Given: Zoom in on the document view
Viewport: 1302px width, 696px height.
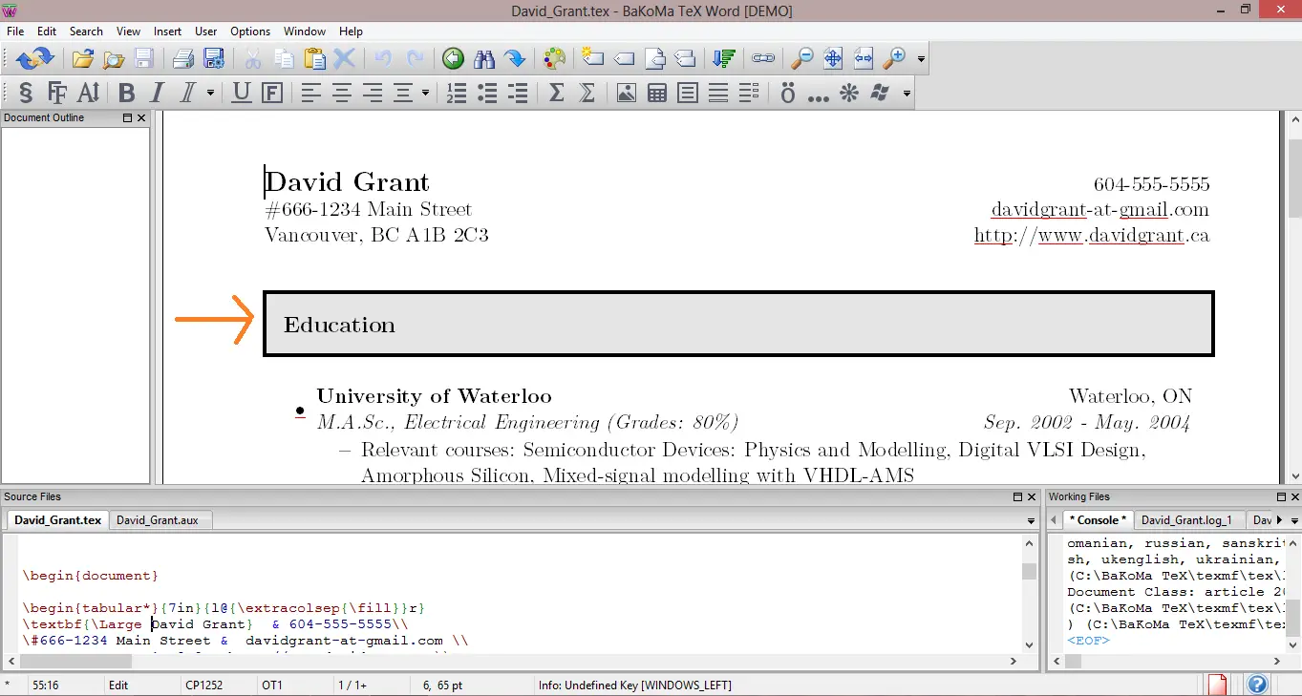Looking at the screenshot, I should [894, 58].
